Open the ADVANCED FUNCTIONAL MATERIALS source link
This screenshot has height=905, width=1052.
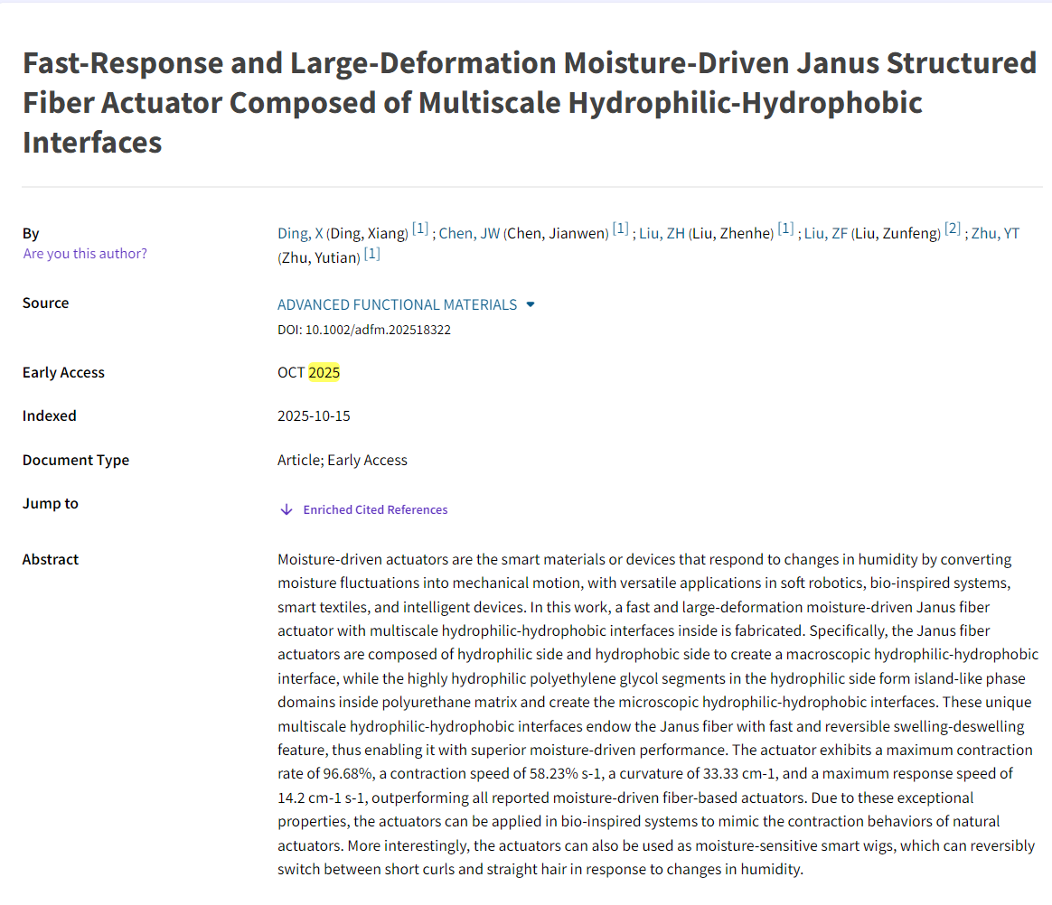click(397, 305)
